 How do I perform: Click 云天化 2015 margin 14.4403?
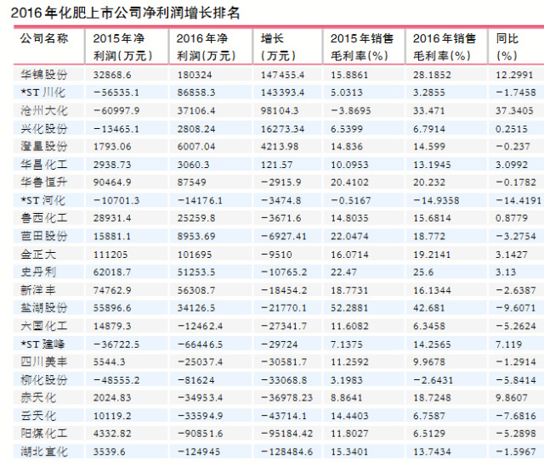click(349, 416)
